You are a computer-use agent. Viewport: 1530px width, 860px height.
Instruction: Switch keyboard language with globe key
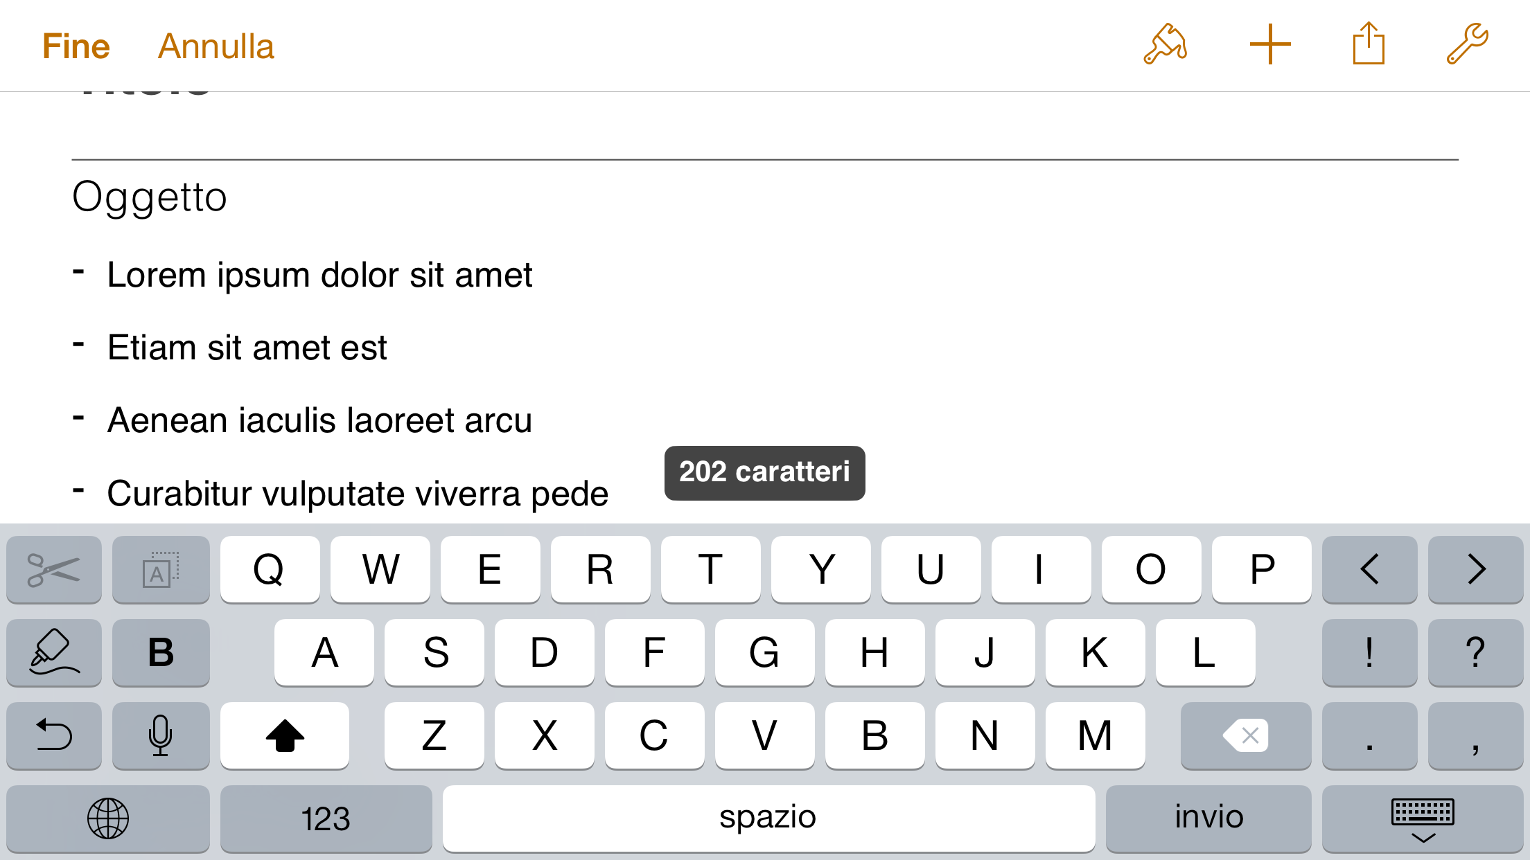tap(108, 818)
